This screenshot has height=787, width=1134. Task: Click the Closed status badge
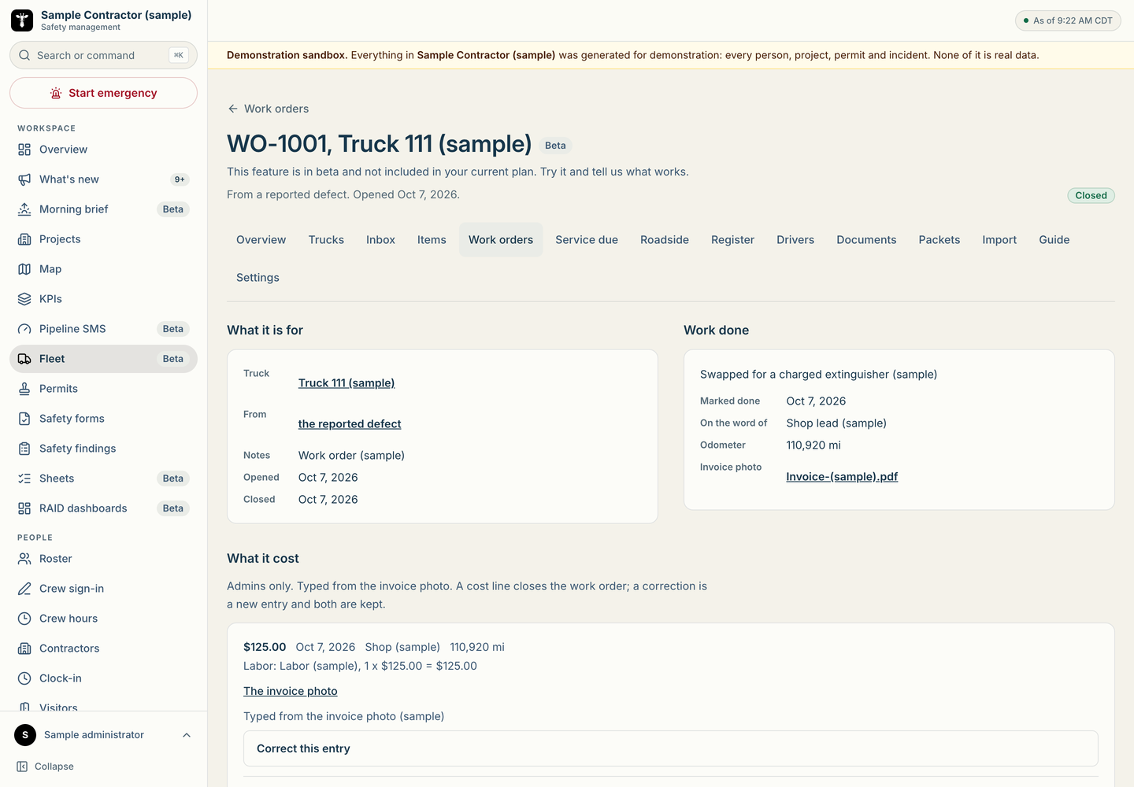tap(1091, 195)
